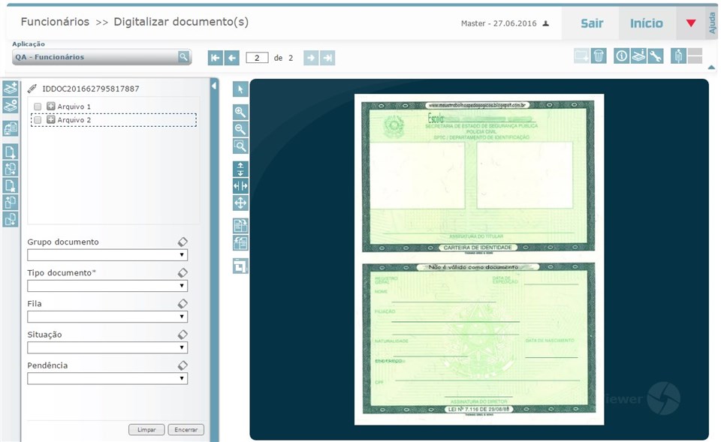Click the wrench settings icon in the toolbar
The height and width of the screenshot is (442, 721).
[655, 56]
